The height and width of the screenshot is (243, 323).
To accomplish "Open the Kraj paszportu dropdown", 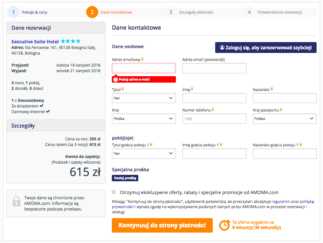I will [285, 119].
